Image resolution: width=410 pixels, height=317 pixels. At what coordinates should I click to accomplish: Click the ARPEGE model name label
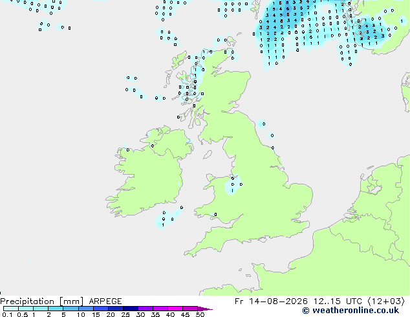coord(105,301)
